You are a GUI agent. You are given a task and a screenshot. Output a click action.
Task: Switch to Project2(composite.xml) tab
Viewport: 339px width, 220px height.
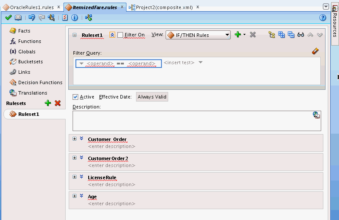coord(164,7)
